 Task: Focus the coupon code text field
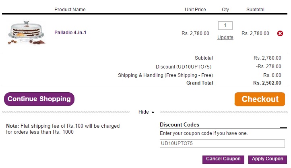click(223, 143)
